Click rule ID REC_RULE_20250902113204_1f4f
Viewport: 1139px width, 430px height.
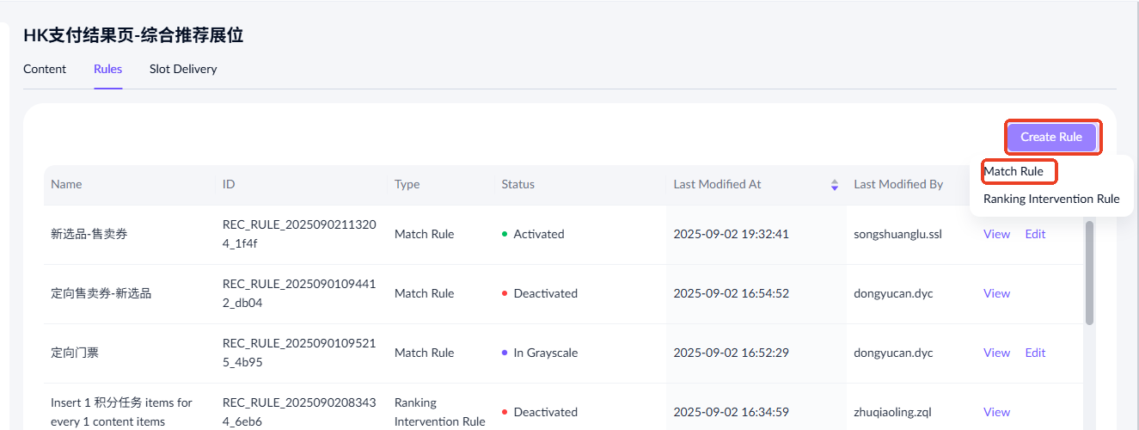[298, 234]
